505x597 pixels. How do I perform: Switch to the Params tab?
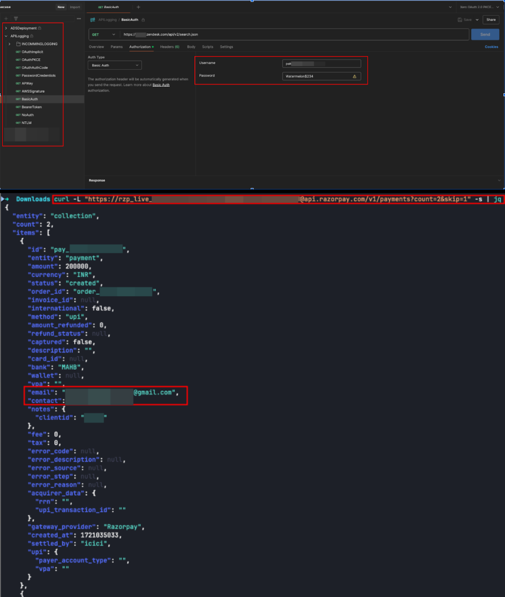[117, 47]
